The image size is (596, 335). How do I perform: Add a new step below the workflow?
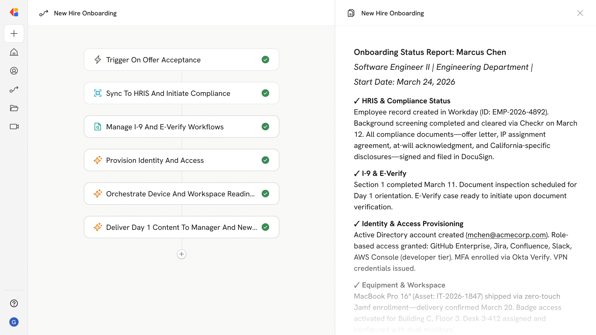181,254
